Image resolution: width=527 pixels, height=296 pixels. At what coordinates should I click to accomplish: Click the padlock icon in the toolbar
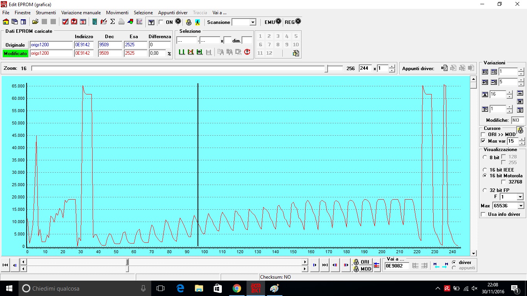(x=189, y=22)
